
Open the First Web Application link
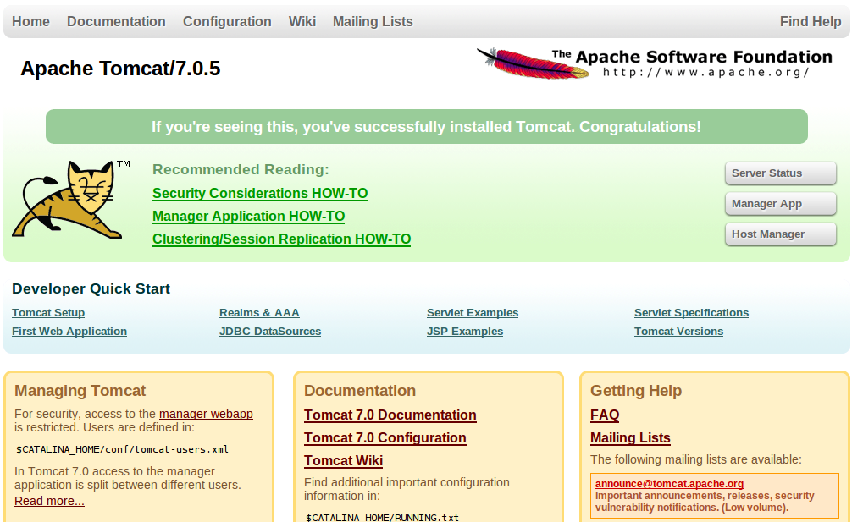tap(69, 332)
